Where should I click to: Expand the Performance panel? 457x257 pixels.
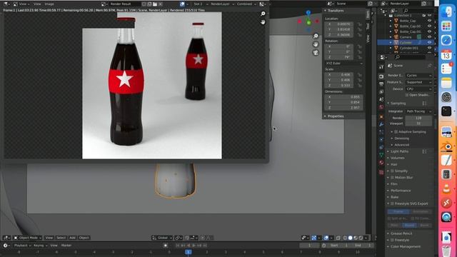(401, 191)
